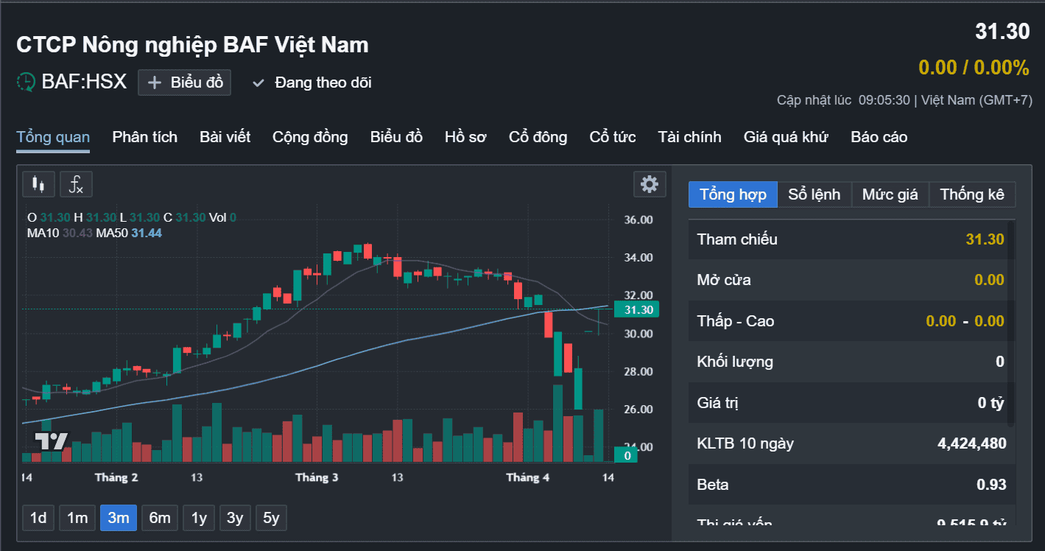Click the MA50 indicator label
Viewport: 1045px width, 551px height.
112,233
